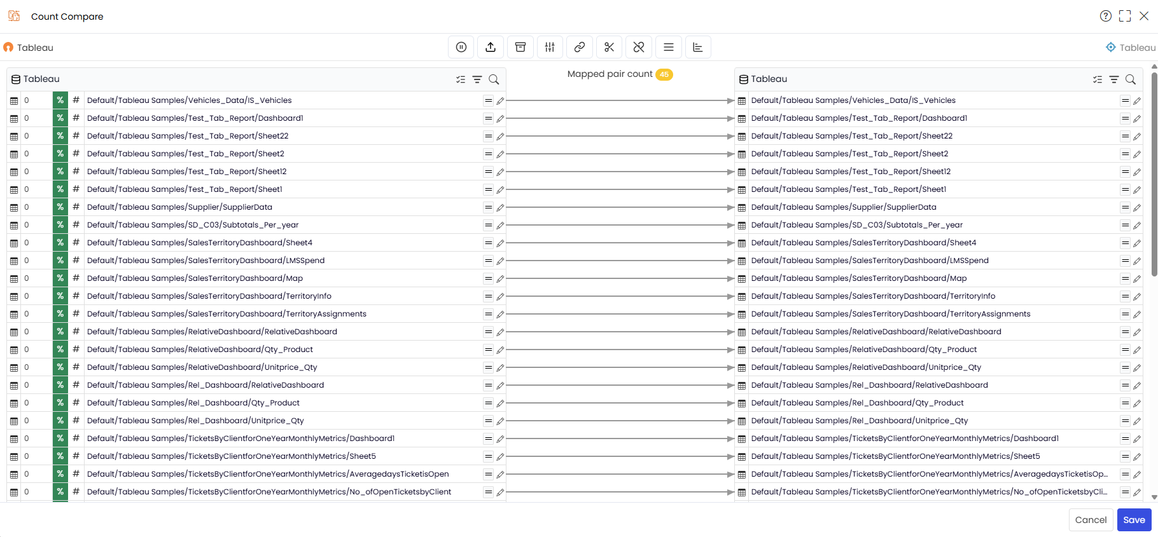Click the Mapped pair count badge 45
This screenshot has height=537, width=1158.
664,74
